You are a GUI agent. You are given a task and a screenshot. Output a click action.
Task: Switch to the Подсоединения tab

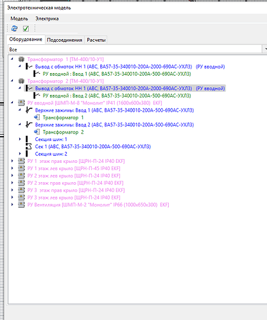(64, 40)
